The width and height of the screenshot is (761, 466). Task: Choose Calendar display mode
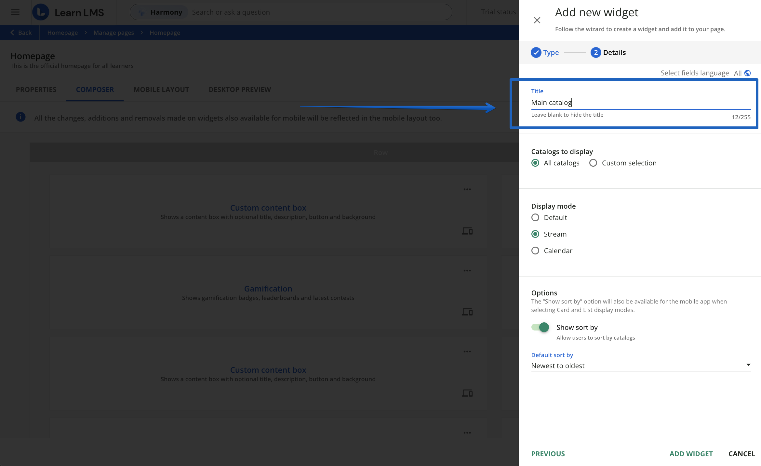coord(535,251)
